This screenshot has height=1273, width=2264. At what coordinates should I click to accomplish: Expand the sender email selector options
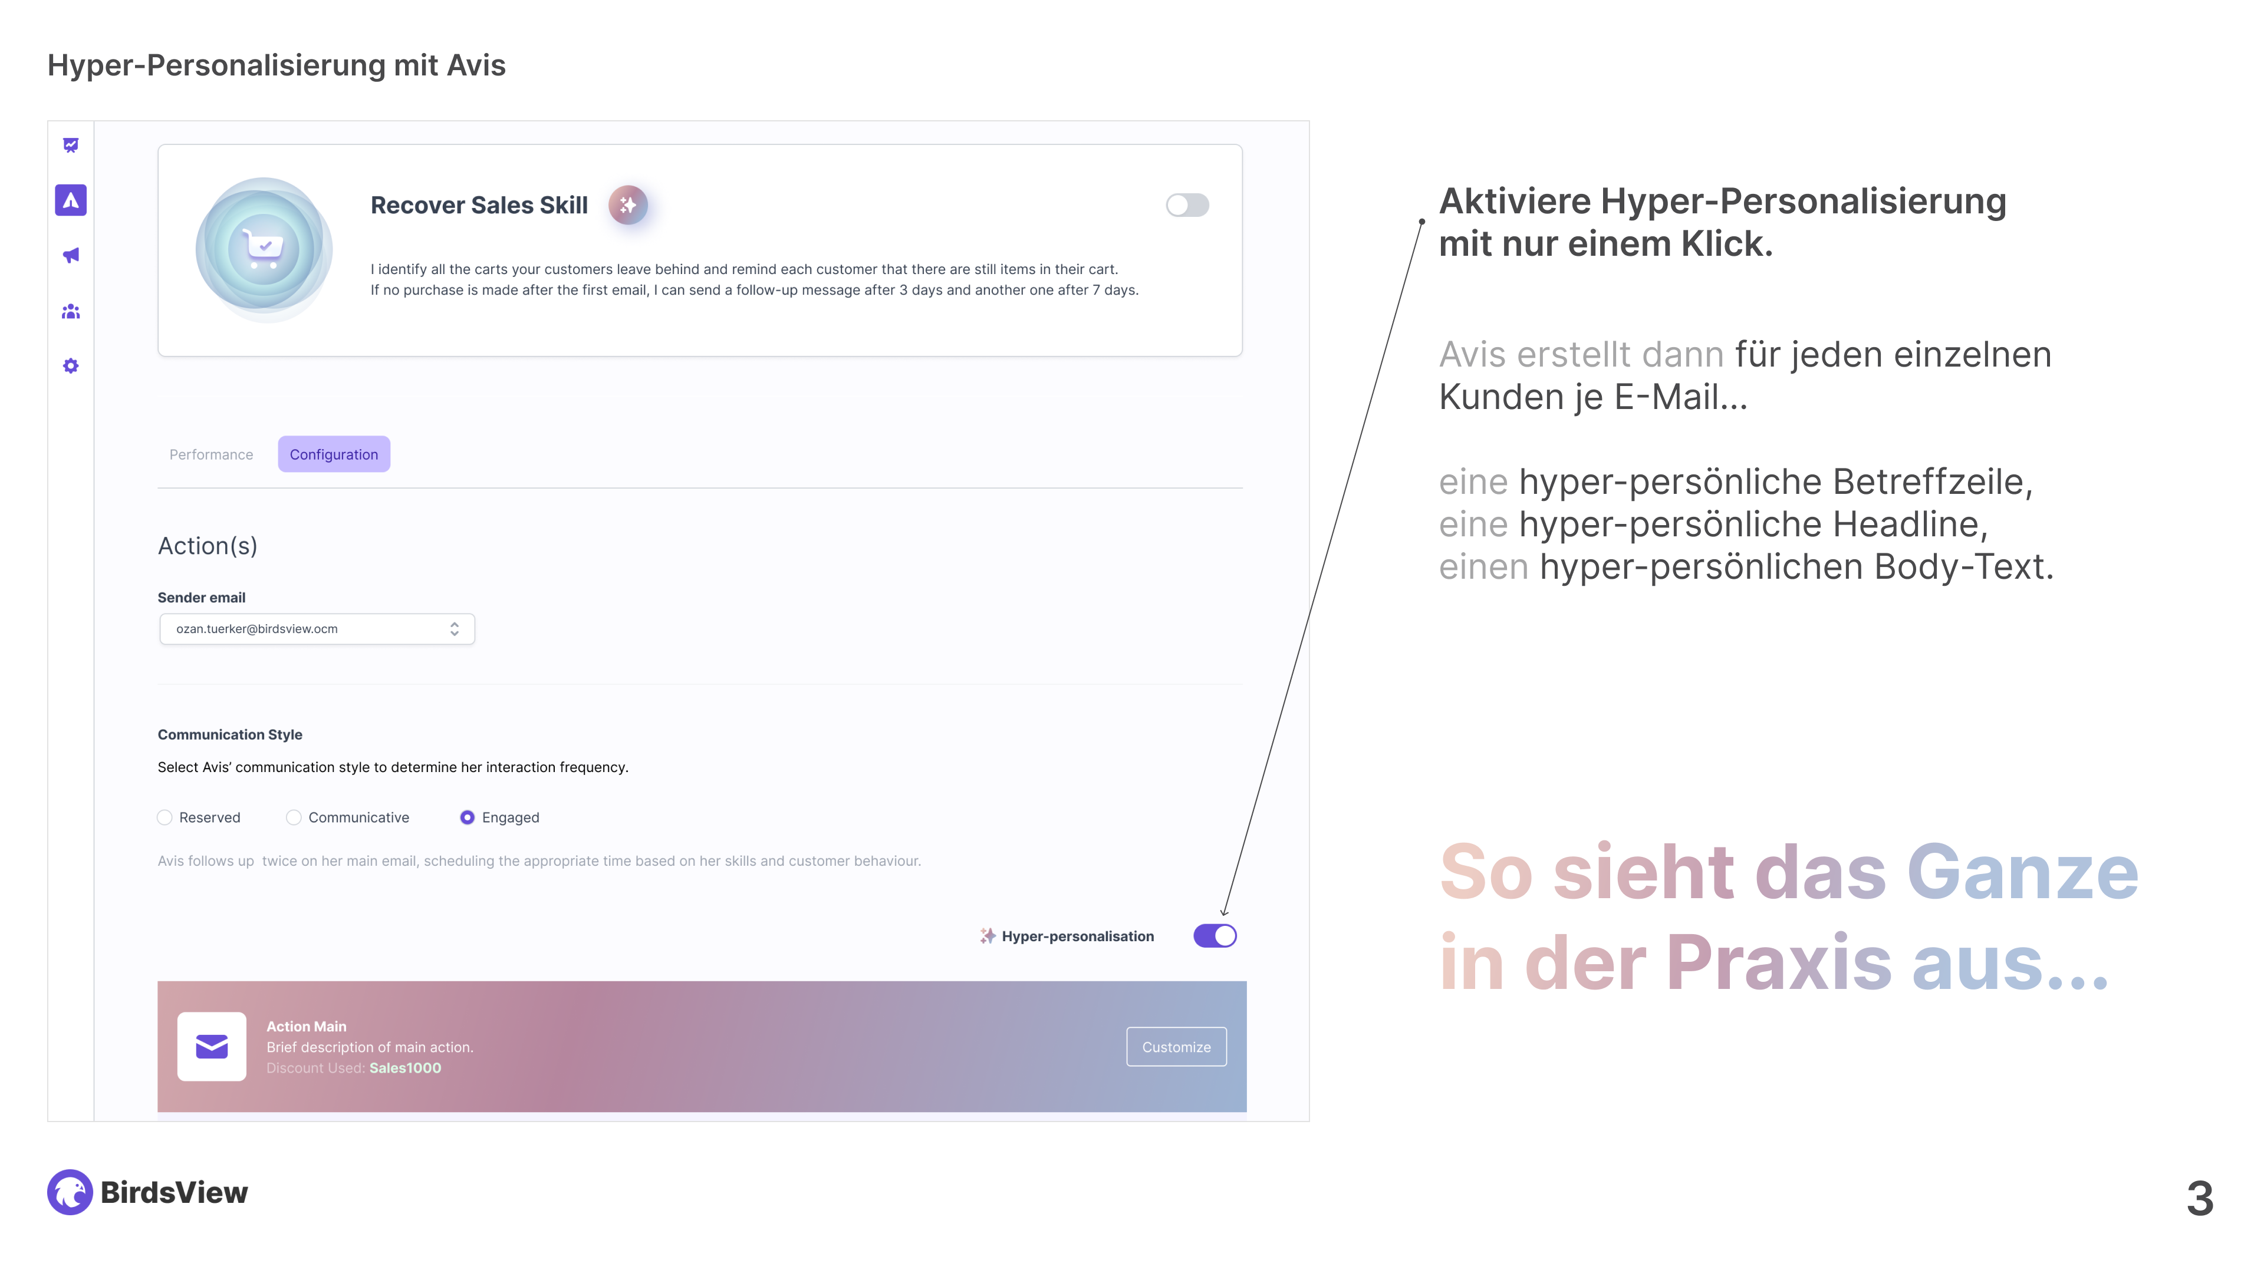click(x=457, y=628)
